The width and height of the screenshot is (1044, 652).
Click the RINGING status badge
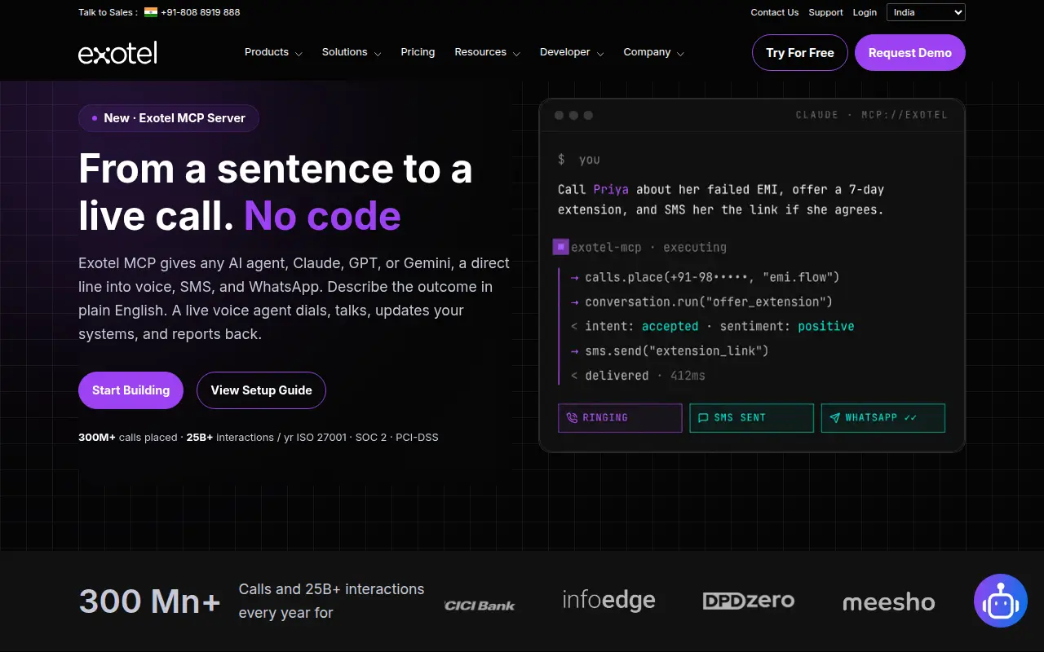pos(620,418)
